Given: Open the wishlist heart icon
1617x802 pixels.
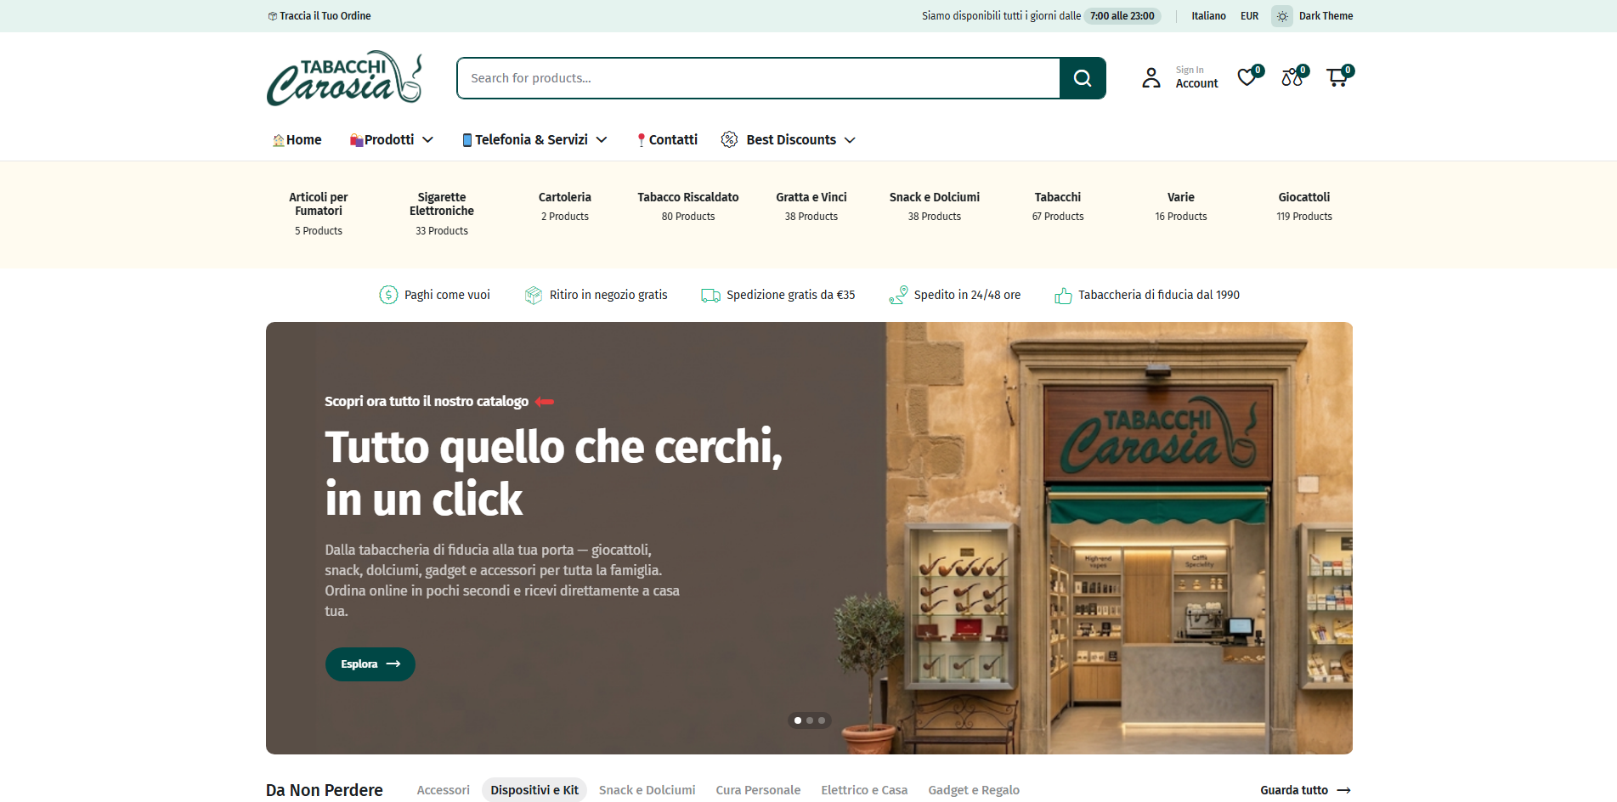Looking at the screenshot, I should tap(1247, 77).
